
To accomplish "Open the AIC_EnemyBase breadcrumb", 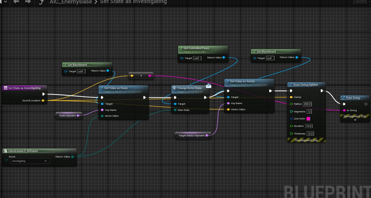I will click(x=71, y=2).
